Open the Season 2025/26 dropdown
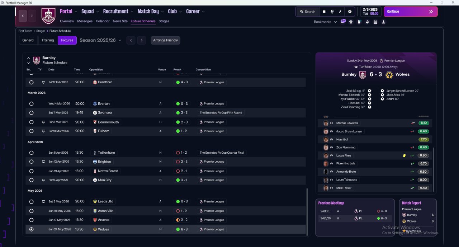The width and height of the screenshot is (459, 247). pyautogui.click(x=100, y=40)
